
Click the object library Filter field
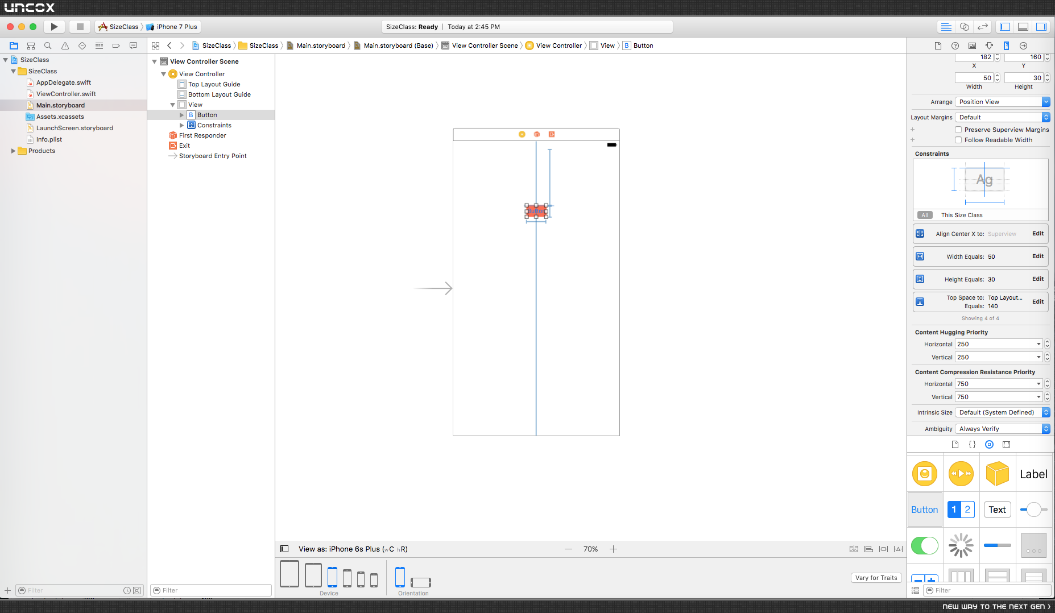click(x=987, y=590)
